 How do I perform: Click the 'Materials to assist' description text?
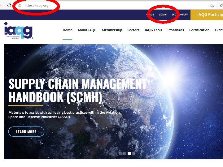point(64,115)
